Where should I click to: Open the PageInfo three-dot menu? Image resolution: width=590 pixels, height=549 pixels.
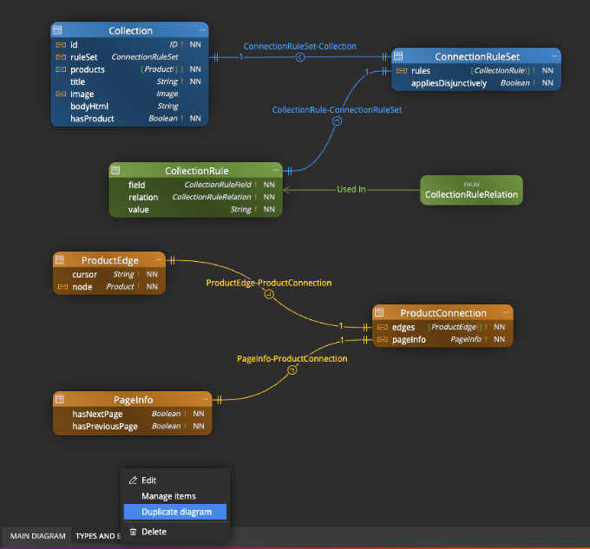(205, 399)
